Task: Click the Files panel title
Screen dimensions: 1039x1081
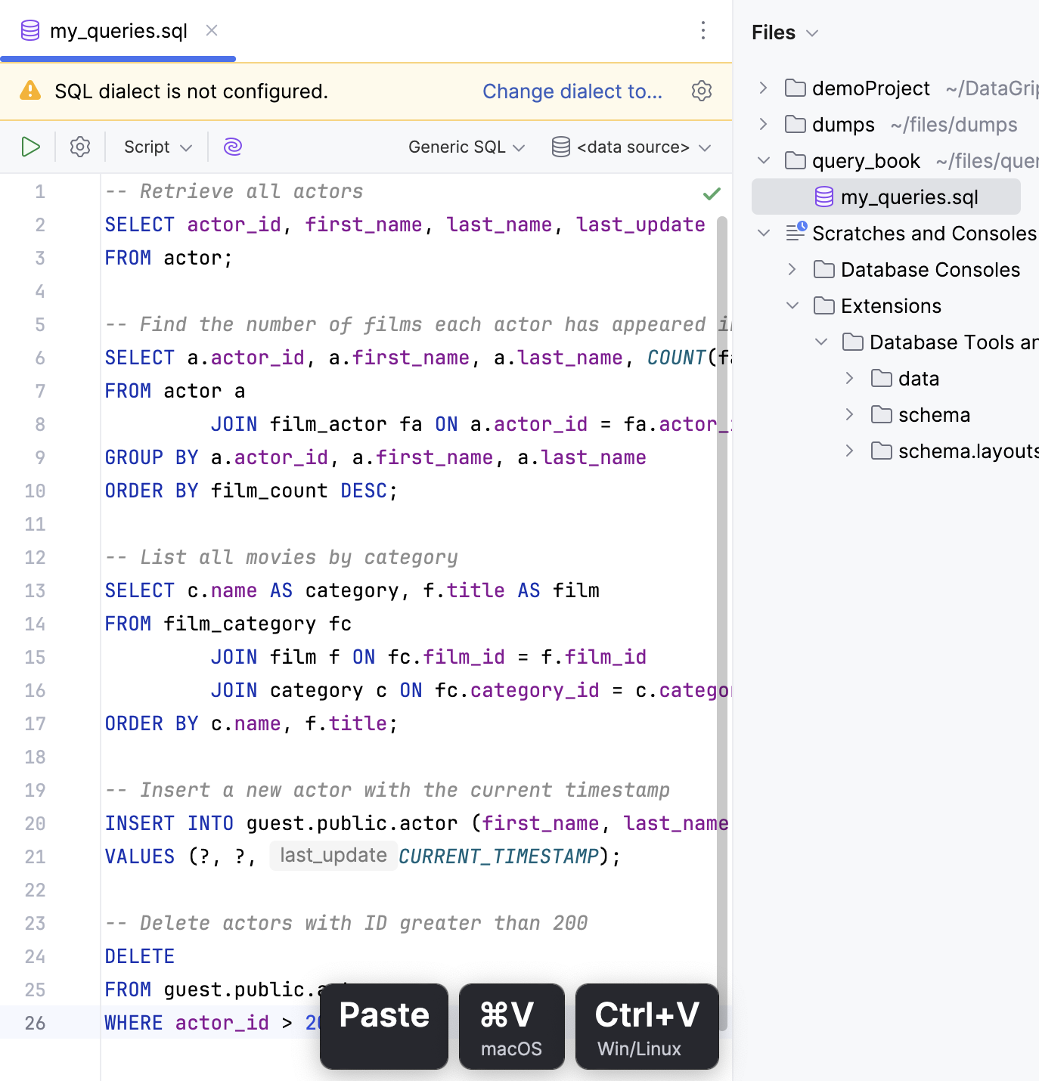Action: (x=774, y=33)
